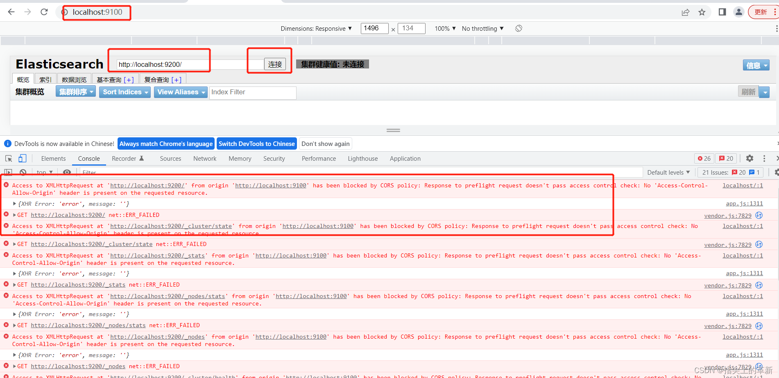Expand the GET localhost:9200/ ERR_FAILED entry
This screenshot has width=779, height=378.
15,215
